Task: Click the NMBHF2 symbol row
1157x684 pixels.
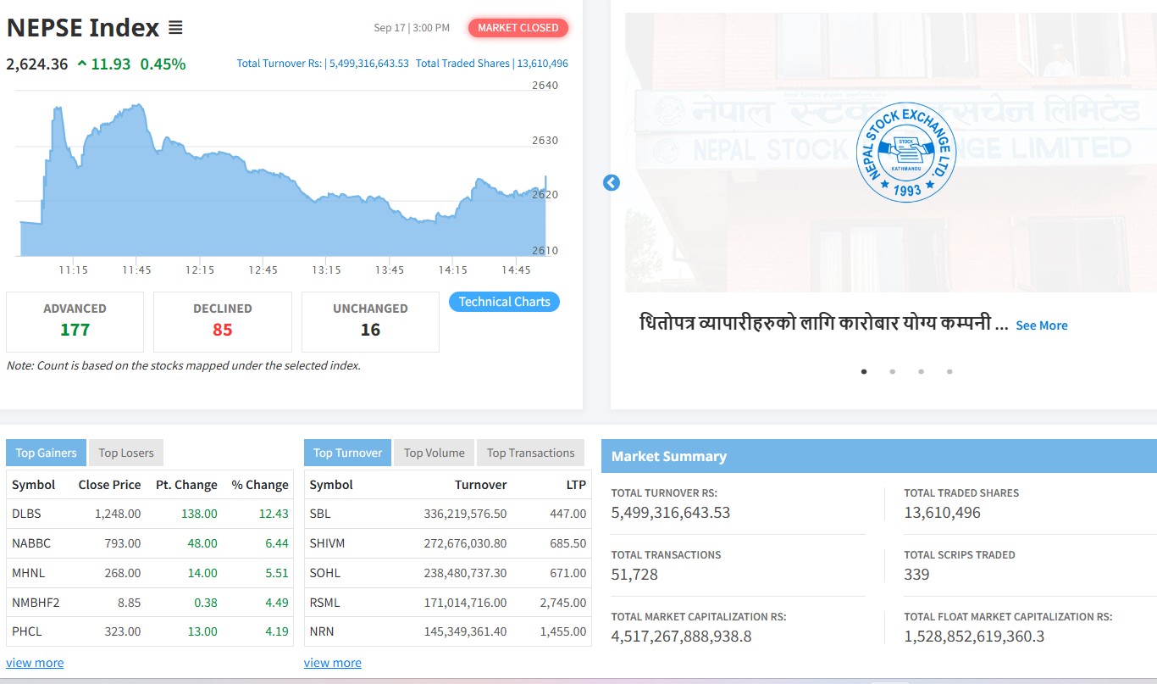Action: click(x=150, y=603)
